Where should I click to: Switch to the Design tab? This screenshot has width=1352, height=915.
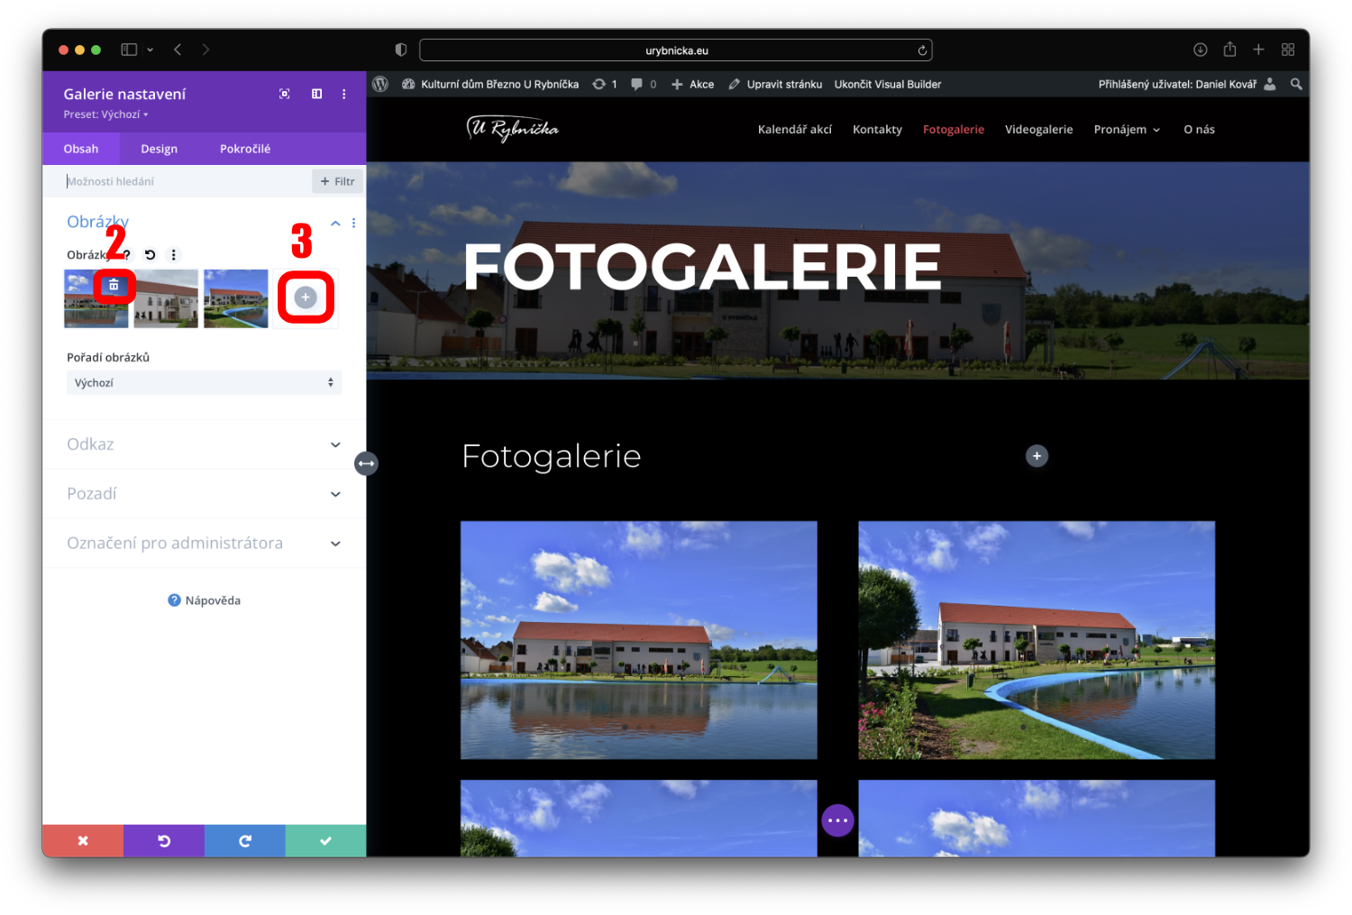(x=159, y=149)
